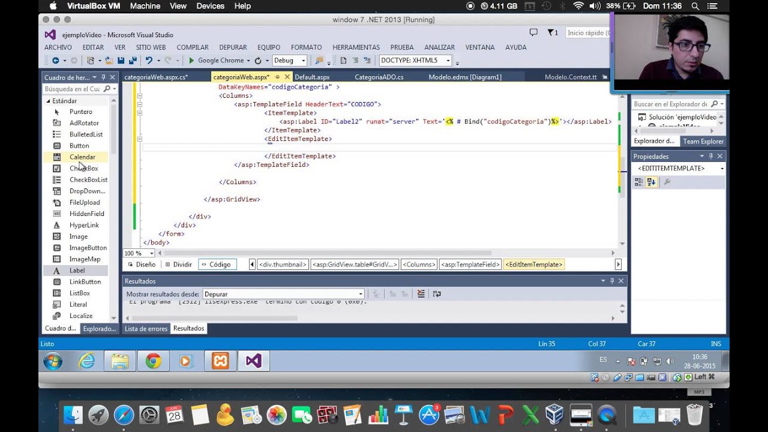
Task: Open the Team Explorer tab
Action: (703, 142)
